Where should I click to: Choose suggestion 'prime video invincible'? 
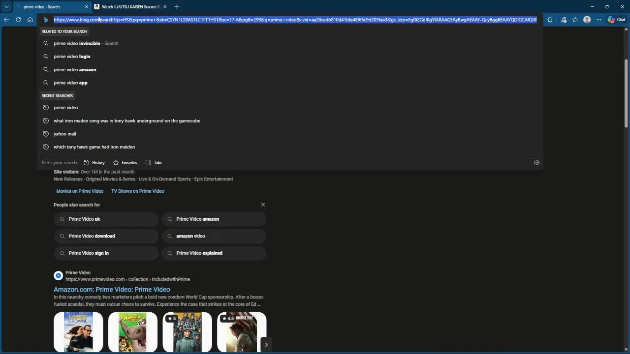(x=290, y=43)
